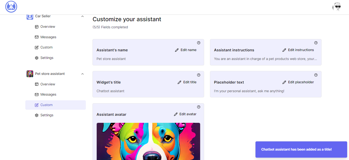Open Car Seller Overview page
Screen dimensions: 349x160
tap(48, 27)
